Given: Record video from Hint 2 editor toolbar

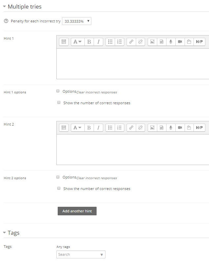Looking at the screenshot, I should 180,128.
